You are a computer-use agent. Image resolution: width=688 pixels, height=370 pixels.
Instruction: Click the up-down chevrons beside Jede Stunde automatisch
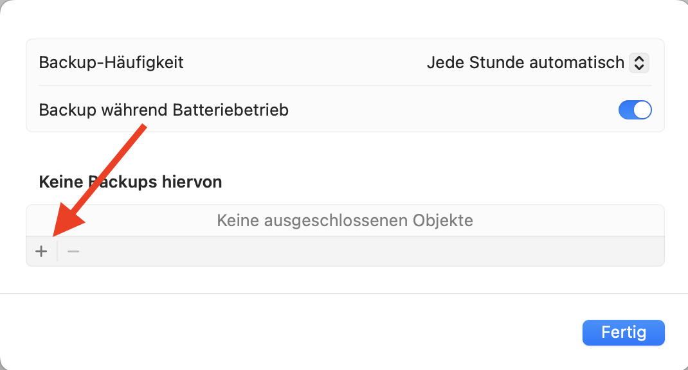coord(638,62)
